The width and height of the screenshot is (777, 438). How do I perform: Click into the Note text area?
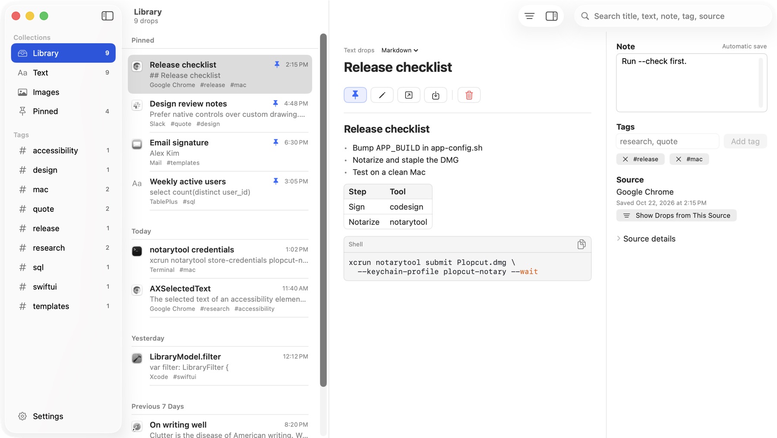tap(692, 83)
